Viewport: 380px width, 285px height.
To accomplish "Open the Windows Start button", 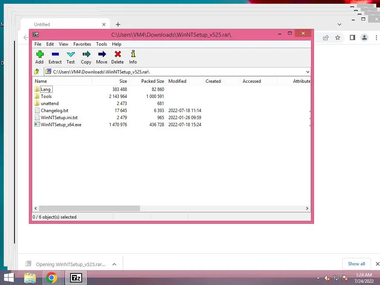I will [9, 278].
